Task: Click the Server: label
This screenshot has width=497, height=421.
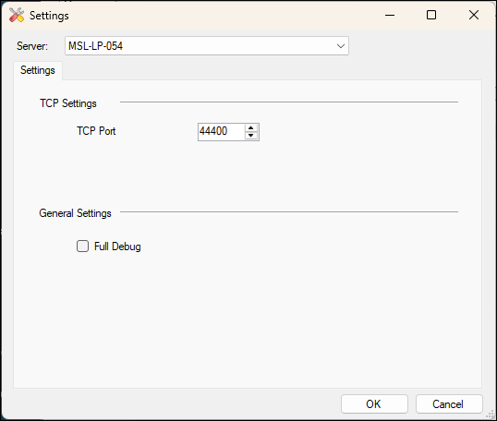Action: coord(32,46)
